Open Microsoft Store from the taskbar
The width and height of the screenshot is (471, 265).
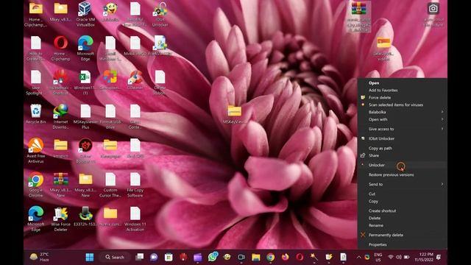(x=169, y=257)
